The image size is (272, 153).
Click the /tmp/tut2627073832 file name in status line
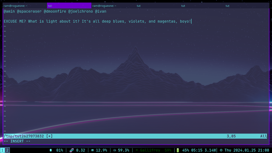click(24, 136)
